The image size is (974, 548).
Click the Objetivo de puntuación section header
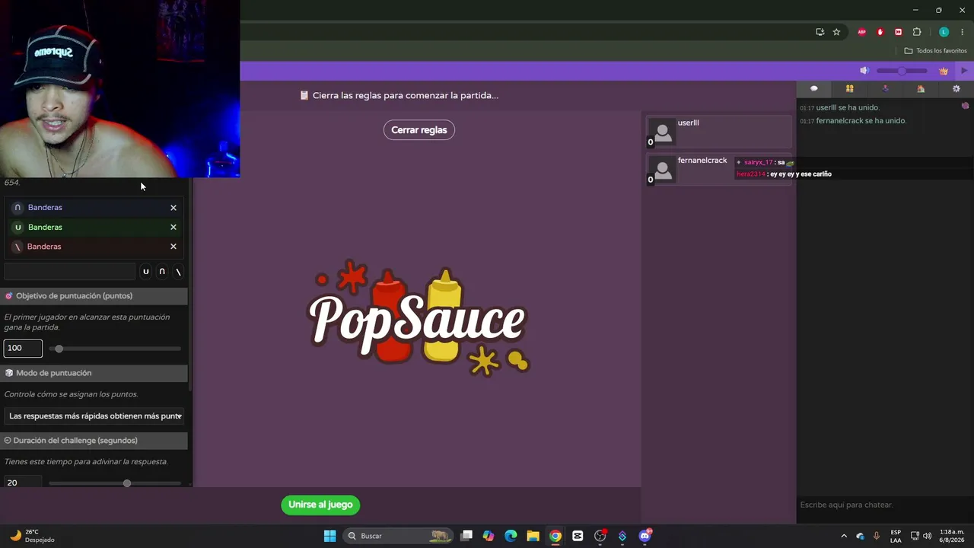click(94, 295)
